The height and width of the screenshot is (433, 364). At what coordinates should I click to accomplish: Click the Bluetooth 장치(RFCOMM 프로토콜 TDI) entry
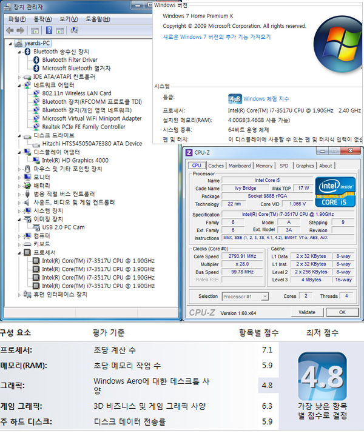click(x=92, y=102)
